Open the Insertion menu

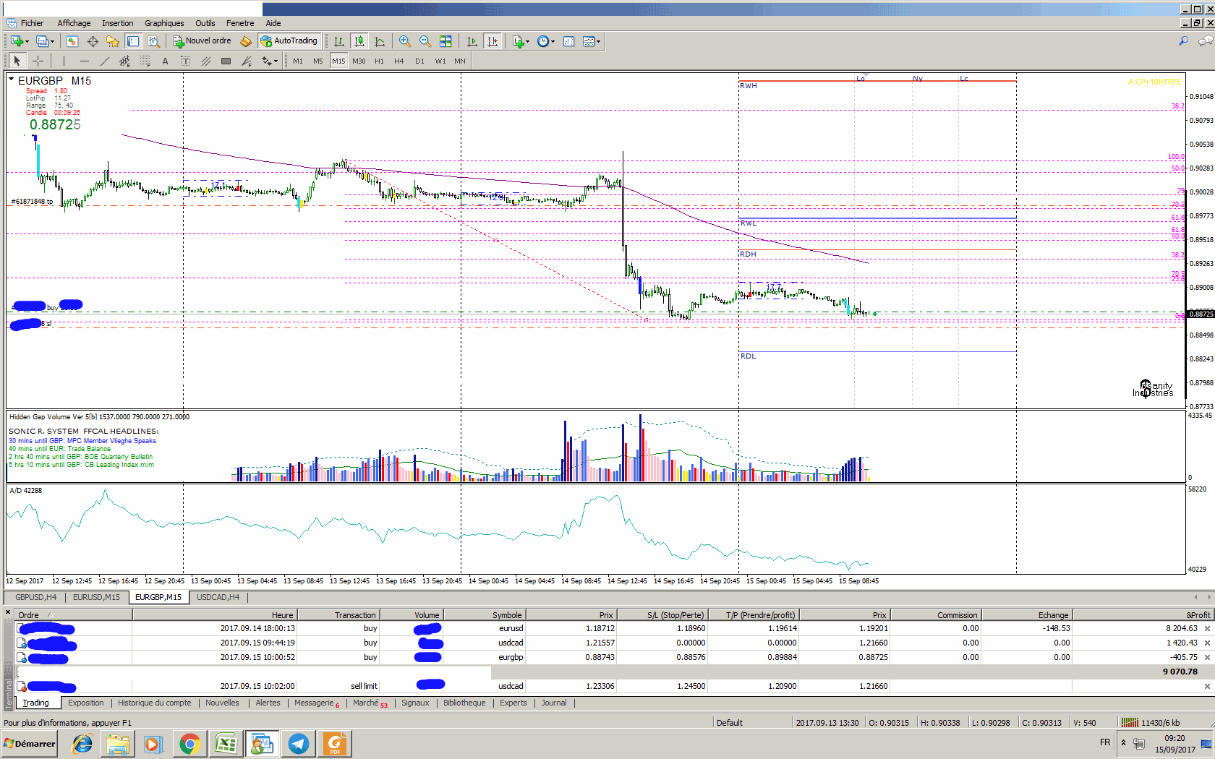[x=117, y=23]
